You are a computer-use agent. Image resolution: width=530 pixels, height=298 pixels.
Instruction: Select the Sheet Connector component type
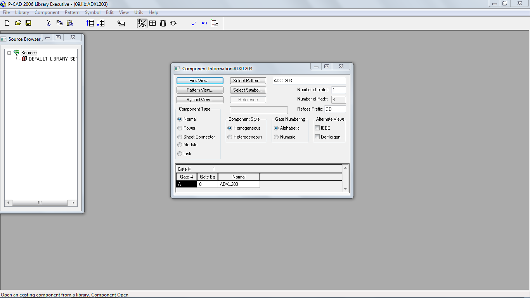click(180, 137)
